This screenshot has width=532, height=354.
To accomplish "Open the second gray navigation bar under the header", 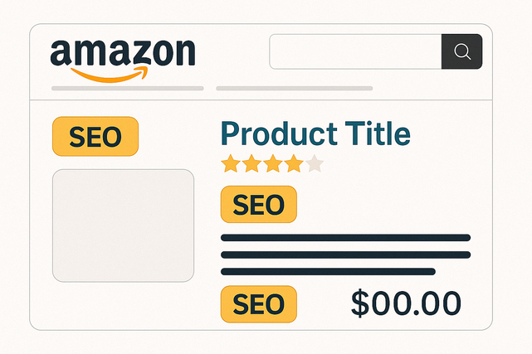I will point(294,88).
